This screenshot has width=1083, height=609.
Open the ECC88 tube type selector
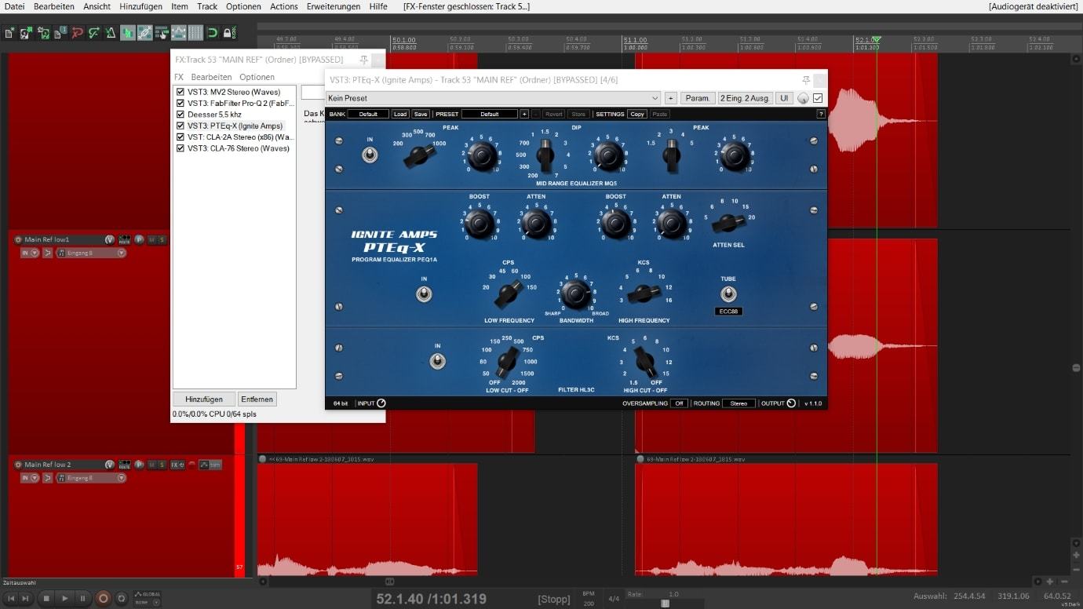coord(728,312)
